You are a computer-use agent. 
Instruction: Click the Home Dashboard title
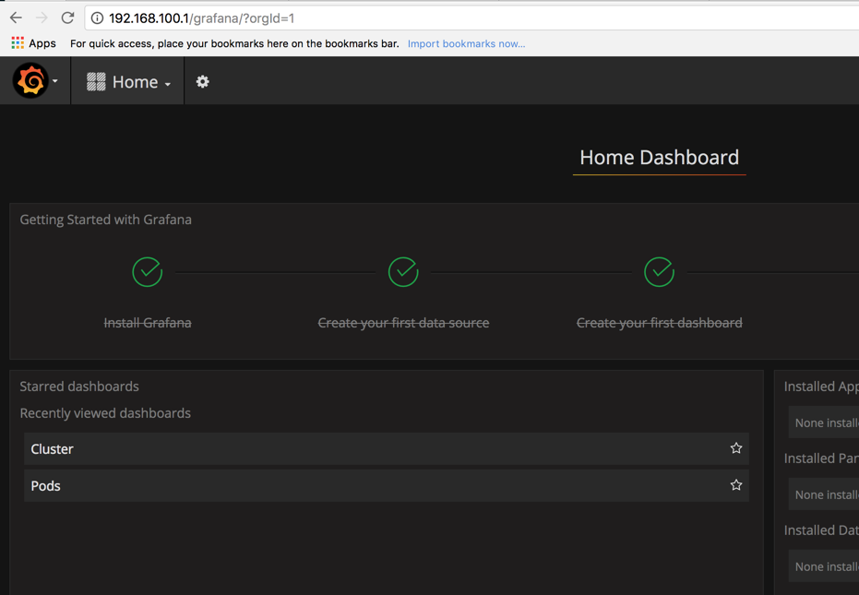click(x=659, y=158)
